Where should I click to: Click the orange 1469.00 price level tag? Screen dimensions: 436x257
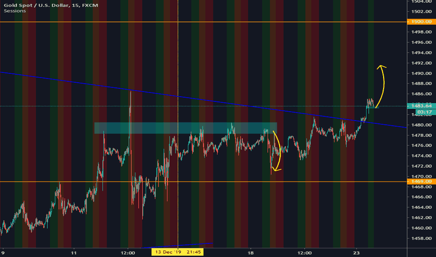point(421,181)
